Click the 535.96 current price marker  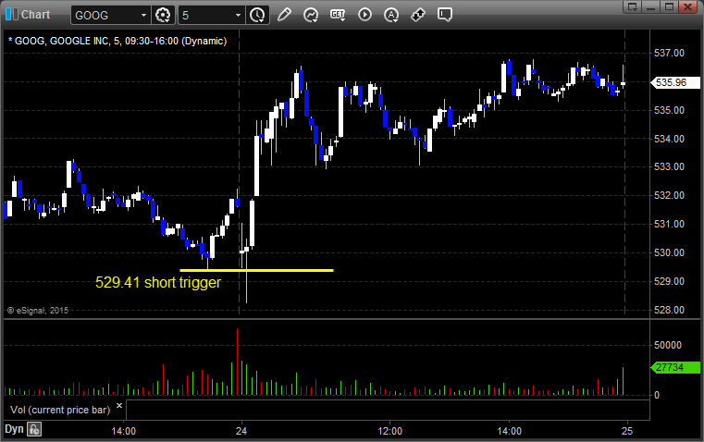point(674,82)
